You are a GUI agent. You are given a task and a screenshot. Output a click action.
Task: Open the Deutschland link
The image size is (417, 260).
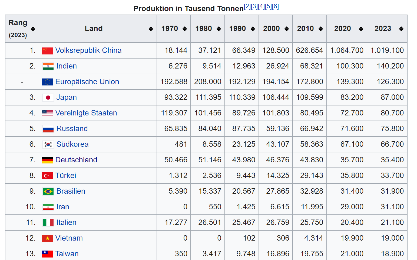[76, 160]
